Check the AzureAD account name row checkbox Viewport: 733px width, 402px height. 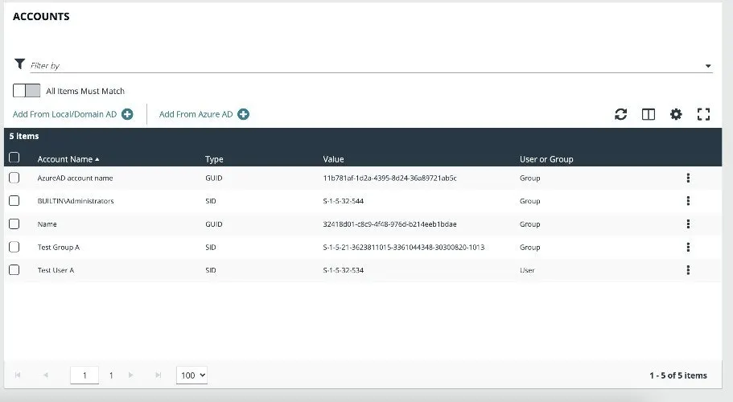point(14,178)
